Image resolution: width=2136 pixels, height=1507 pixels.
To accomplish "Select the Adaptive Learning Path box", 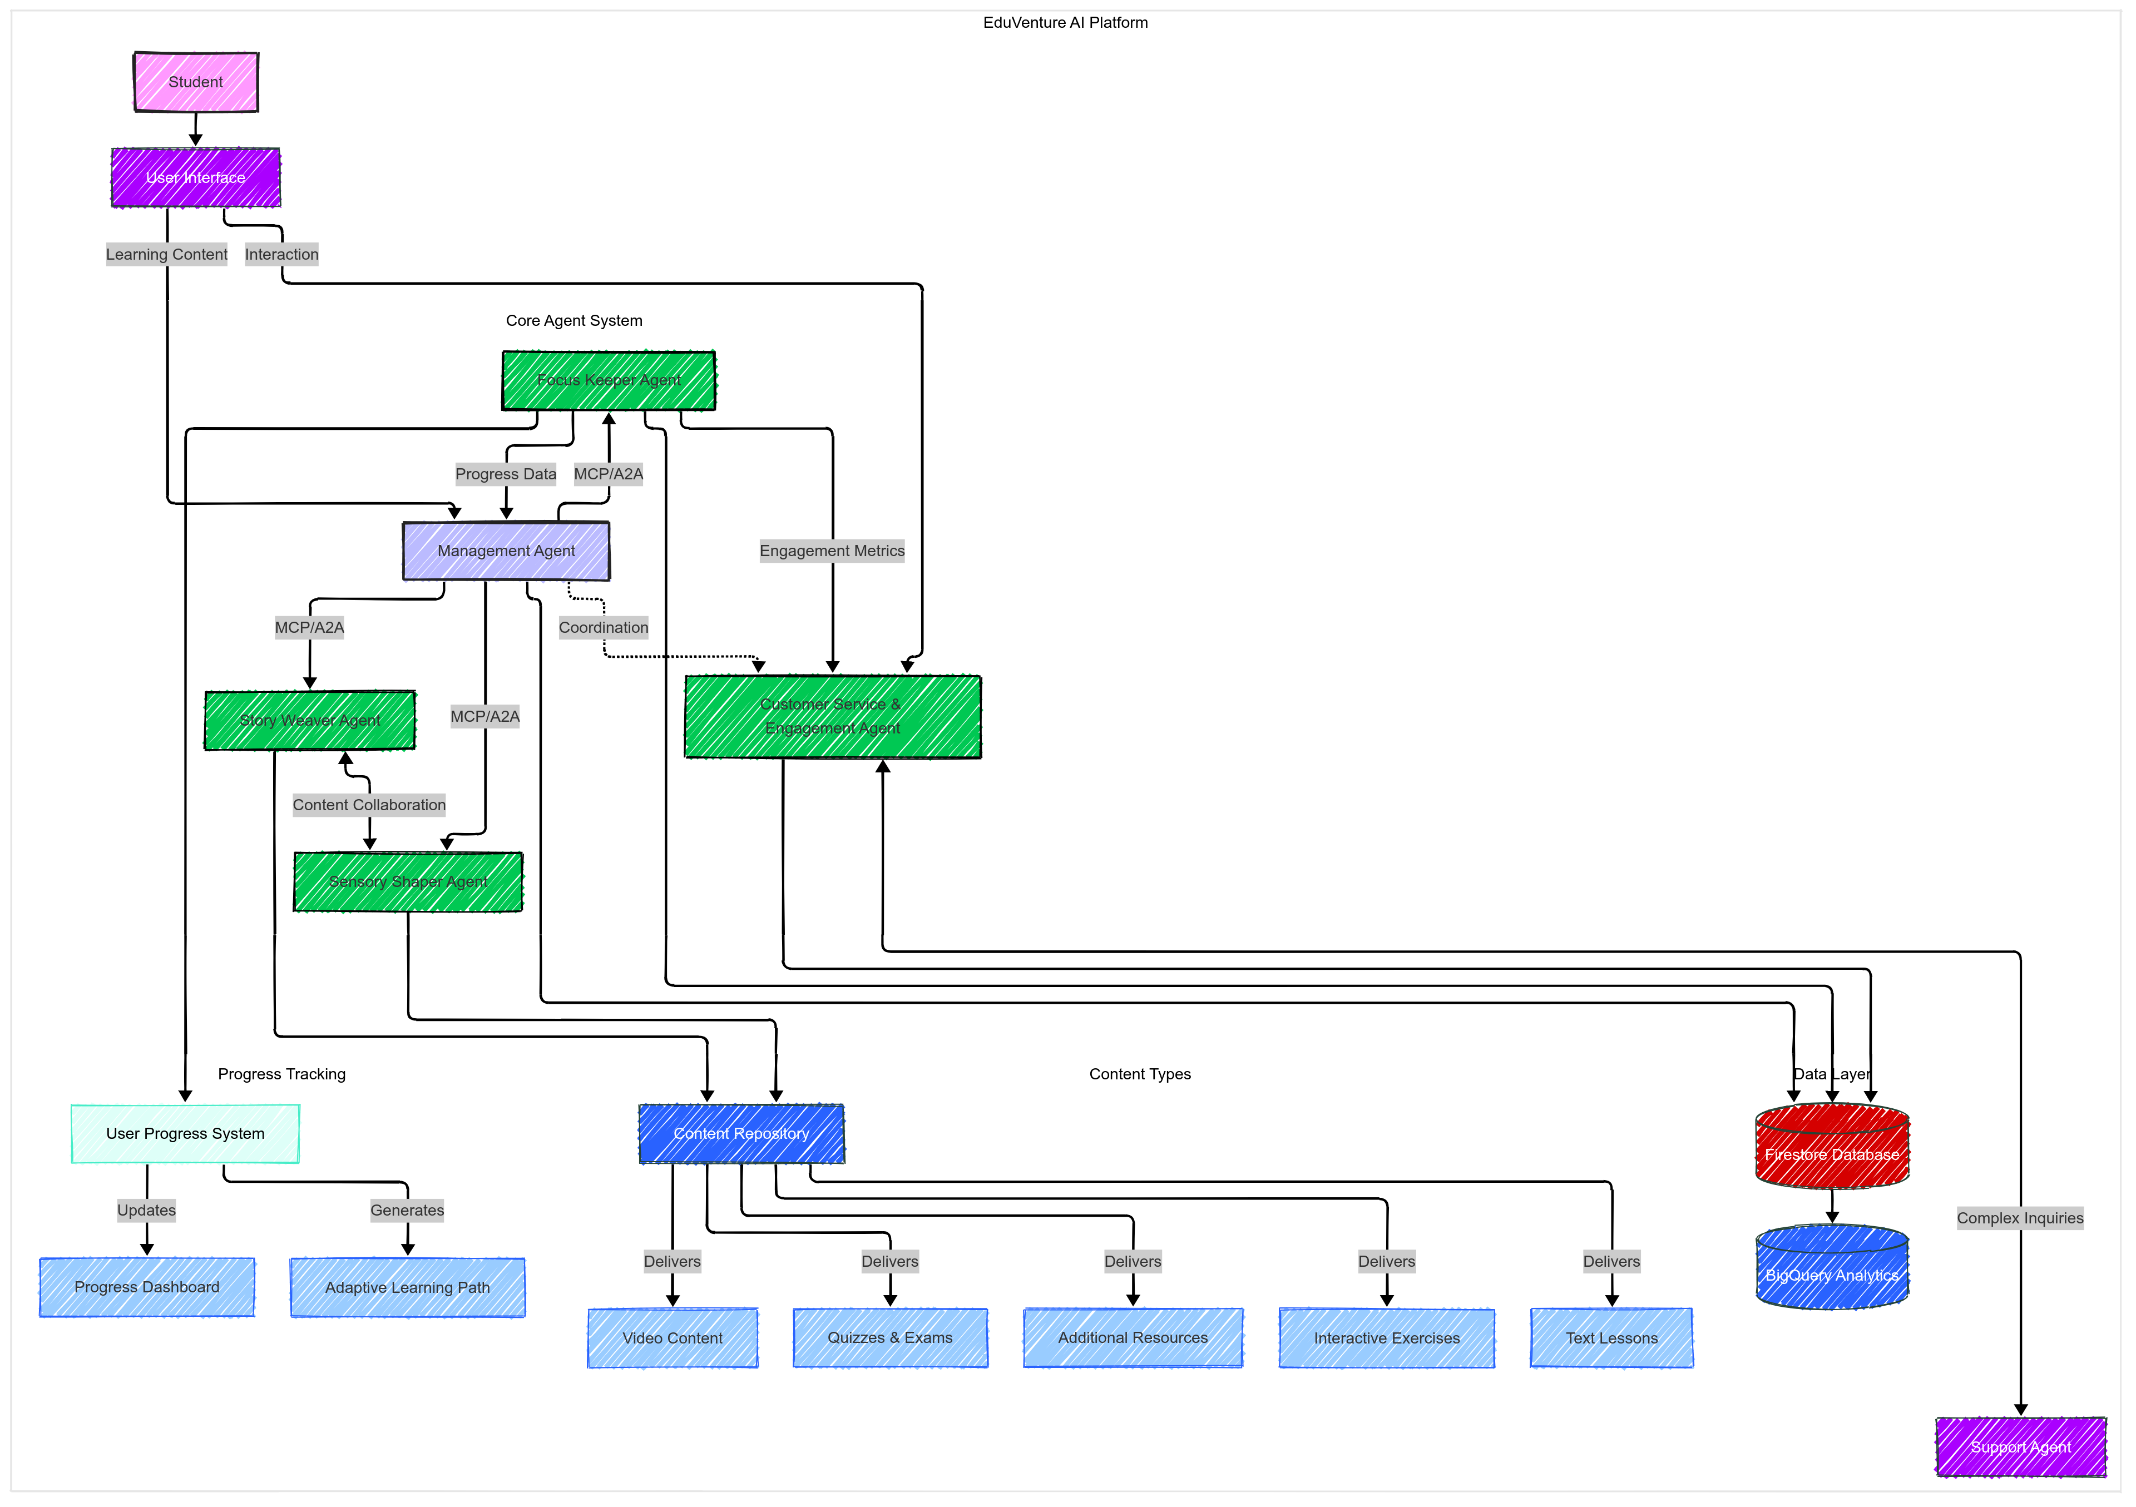I will [408, 1287].
